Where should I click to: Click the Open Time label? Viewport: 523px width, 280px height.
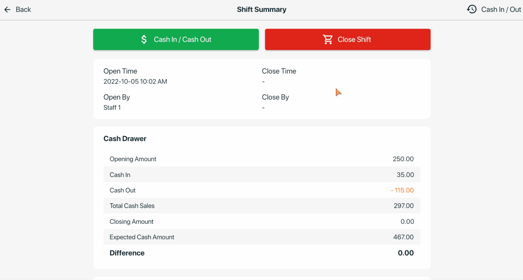[x=120, y=71]
